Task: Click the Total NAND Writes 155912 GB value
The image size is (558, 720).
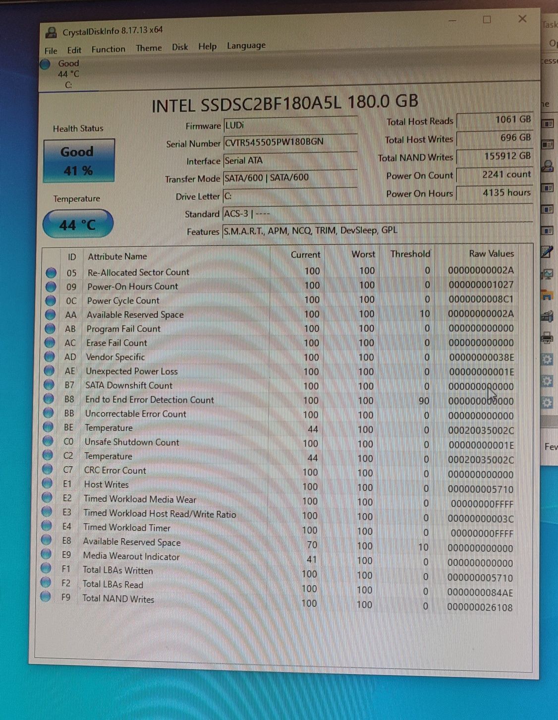Action: pyautogui.click(x=494, y=156)
